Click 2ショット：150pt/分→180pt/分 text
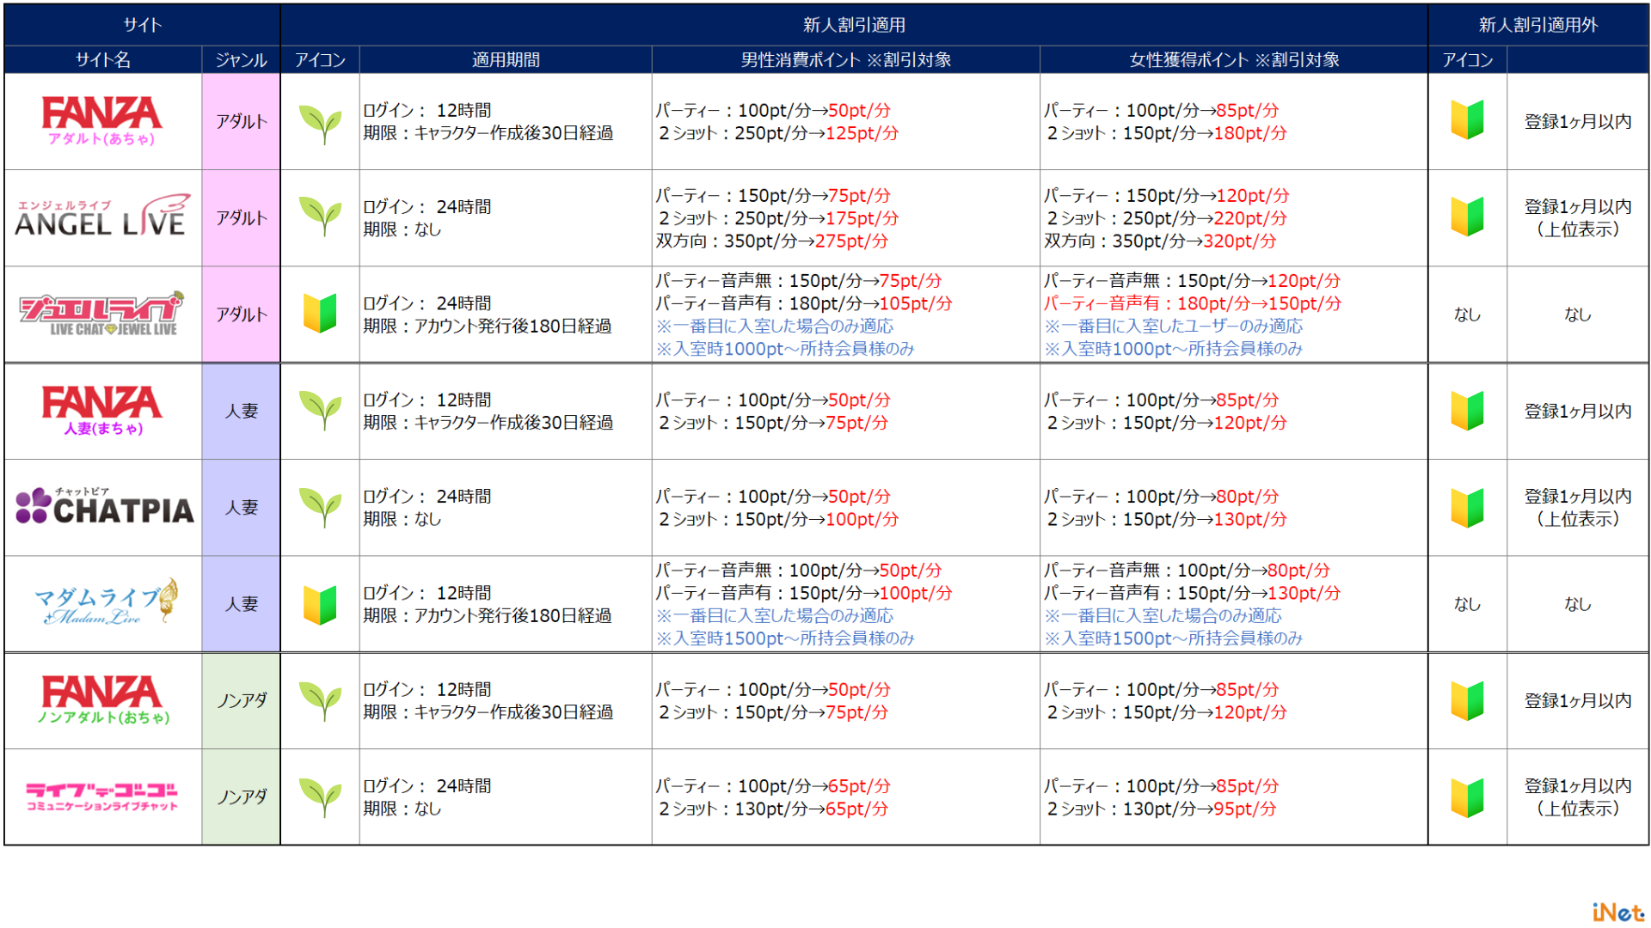This screenshot has height=928, width=1651. [x=1166, y=132]
